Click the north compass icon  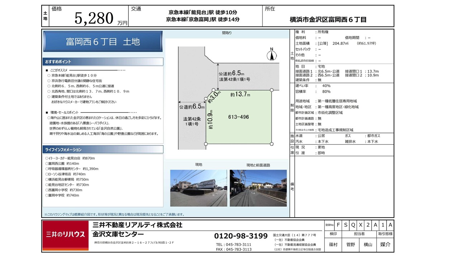click(x=271, y=54)
